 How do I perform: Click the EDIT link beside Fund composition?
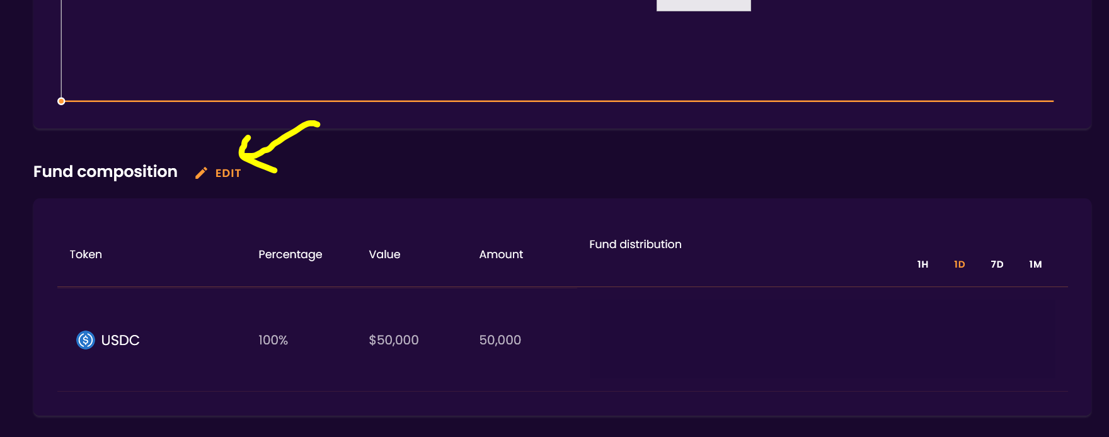point(228,173)
